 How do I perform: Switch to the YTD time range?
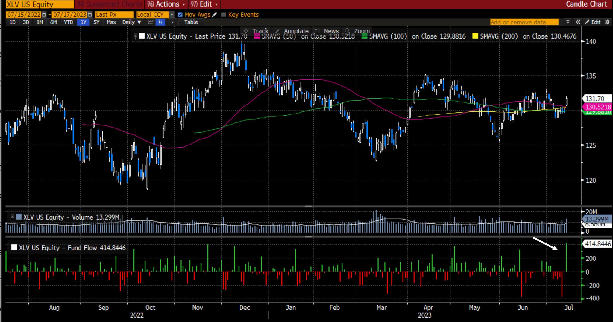[68, 22]
